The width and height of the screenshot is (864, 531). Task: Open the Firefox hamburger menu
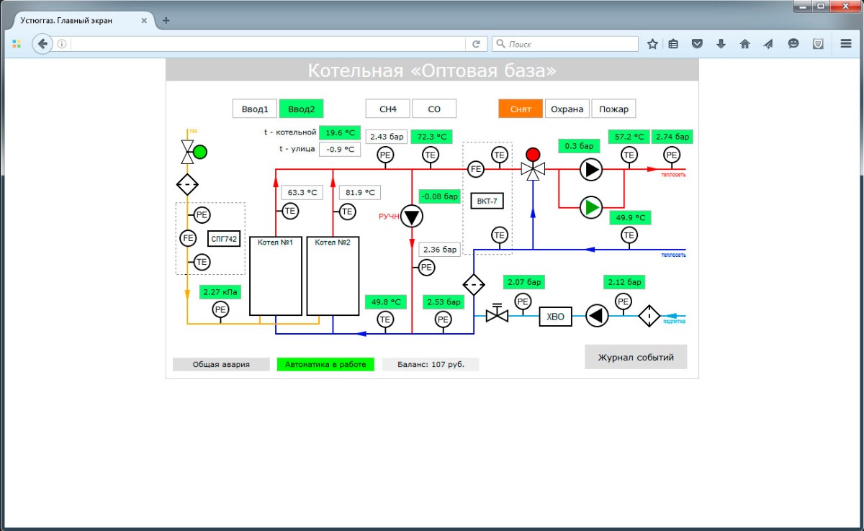pos(846,44)
